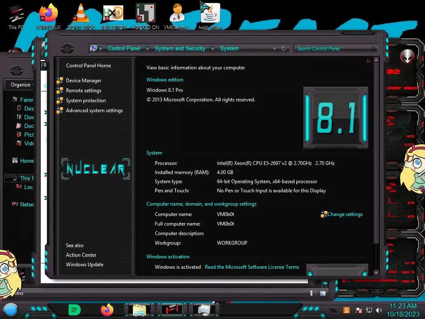Click navigation orb in background Explorer window
The width and height of the screenshot is (425, 319).
[17, 71]
